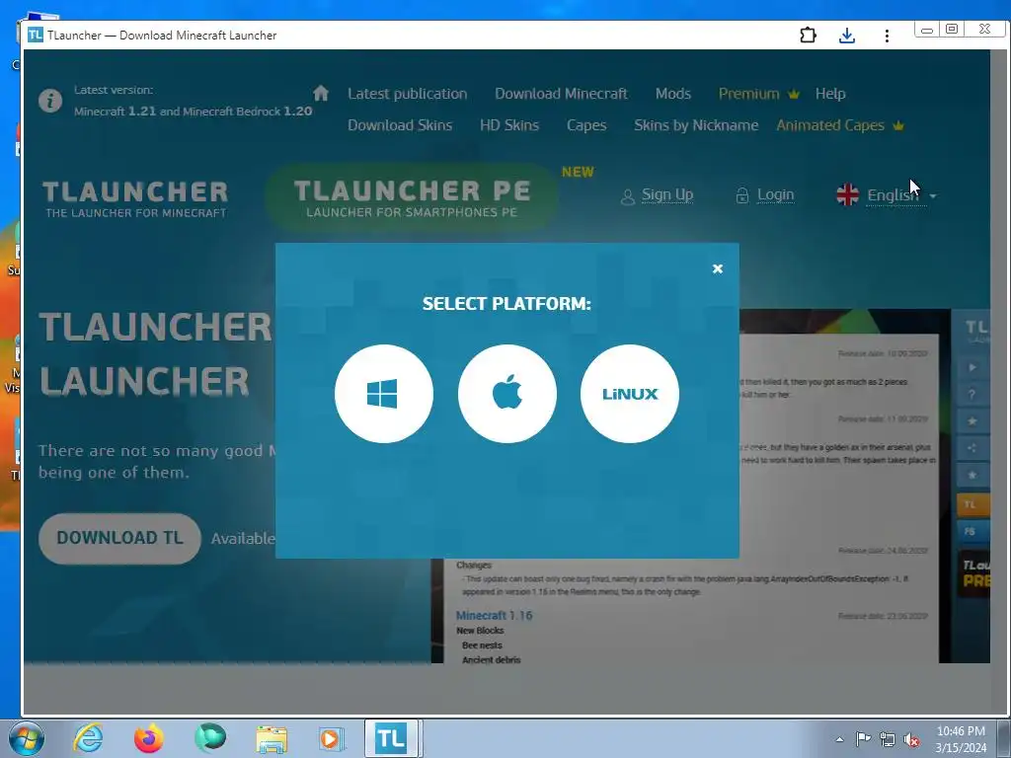Open the Premium menu item
1011x758 pixels.
759,94
